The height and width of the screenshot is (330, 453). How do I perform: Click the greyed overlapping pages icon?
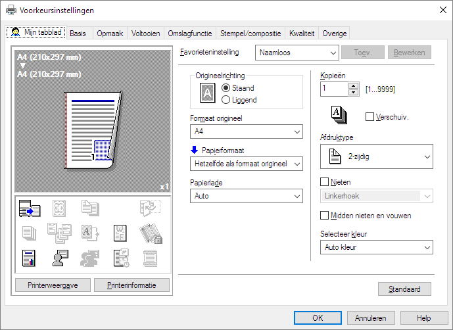pyautogui.click(x=90, y=208)
